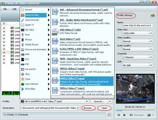Expand the Save As arrow menu
This screenshot has height=120, width=158.
[110, 101]
